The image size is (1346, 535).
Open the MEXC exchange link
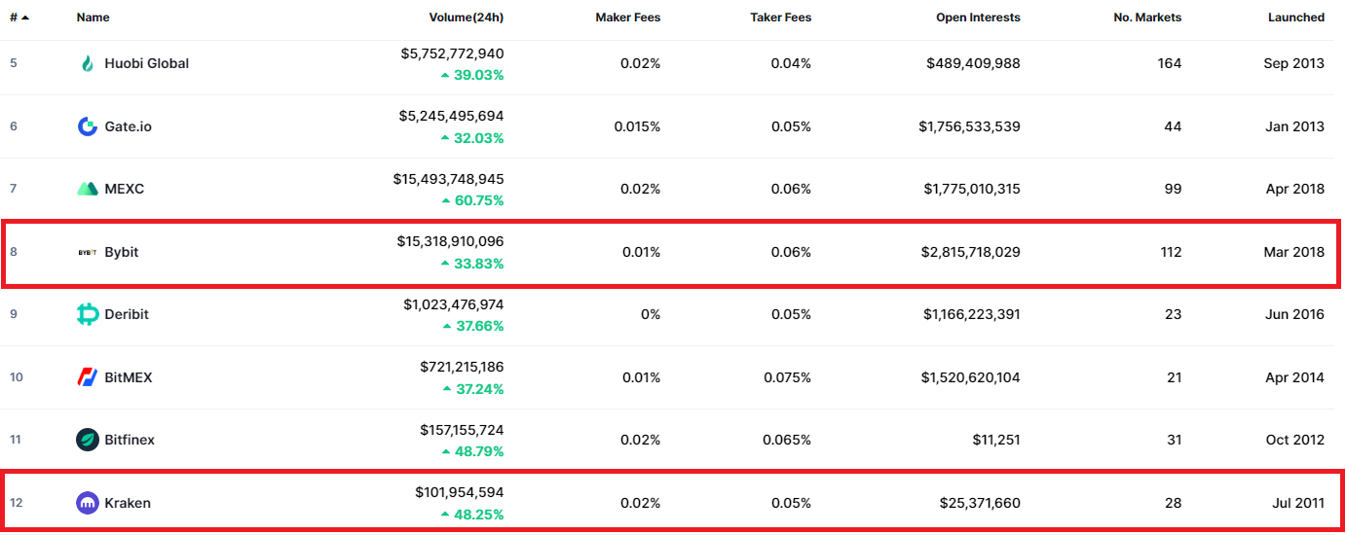tap(125, 189)
